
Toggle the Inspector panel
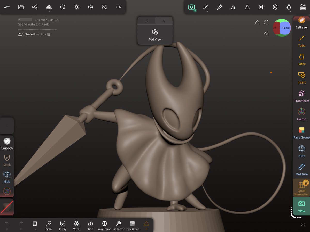click(x=119, y=225)
